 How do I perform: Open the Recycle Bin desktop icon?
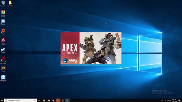tap(3, 3)
